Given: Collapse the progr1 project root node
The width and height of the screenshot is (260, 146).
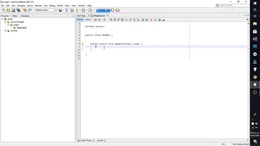Looking at the screenshot, I should click(2, 19).
